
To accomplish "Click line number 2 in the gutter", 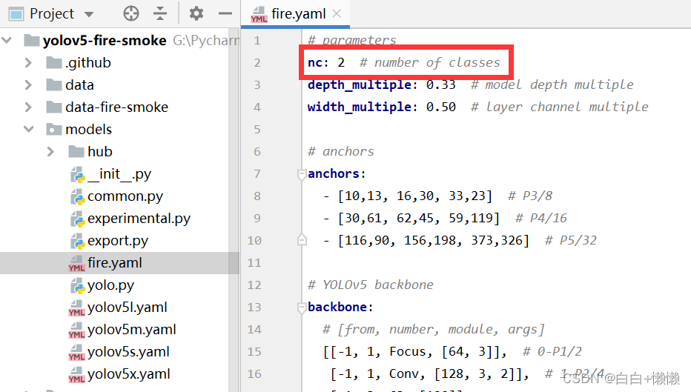I will pyautogui.click(x=257, y=62).
